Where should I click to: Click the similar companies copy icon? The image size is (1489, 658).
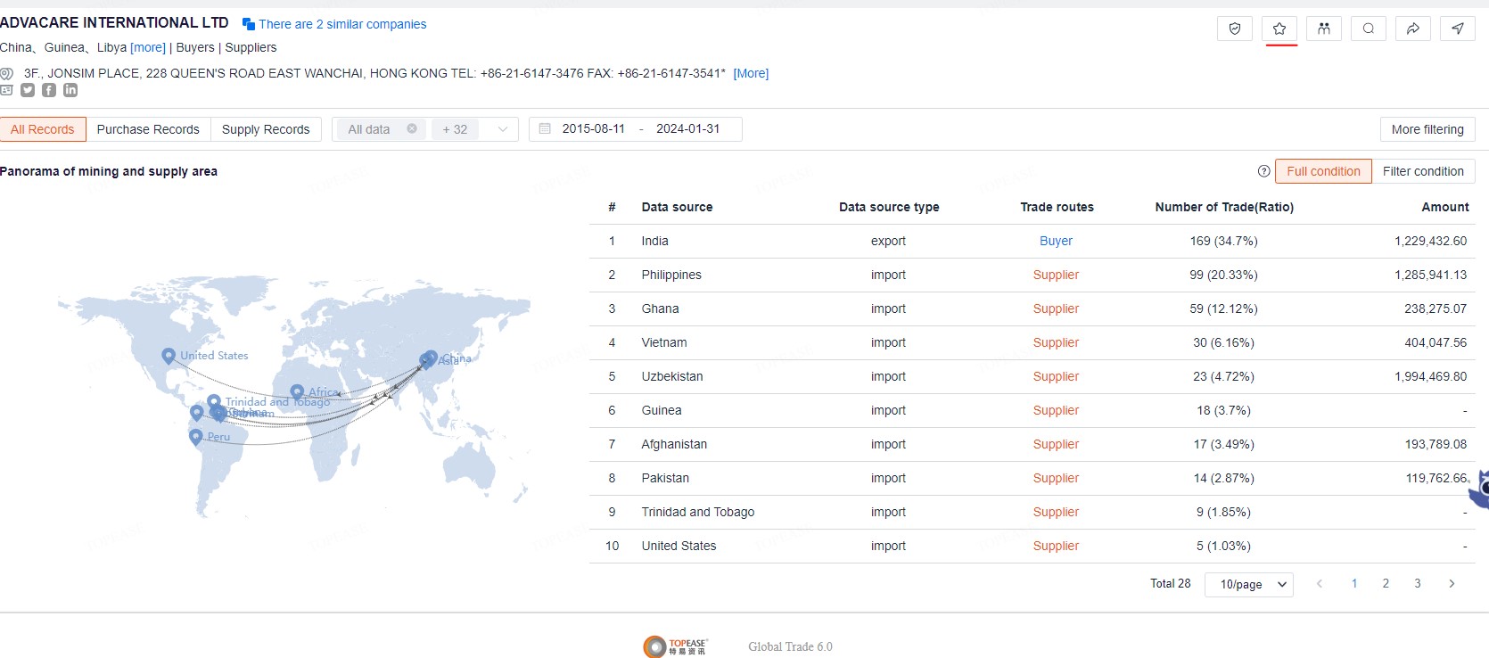coord(249,25)
